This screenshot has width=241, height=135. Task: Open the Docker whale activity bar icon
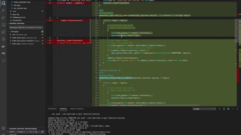coord(3,46)
